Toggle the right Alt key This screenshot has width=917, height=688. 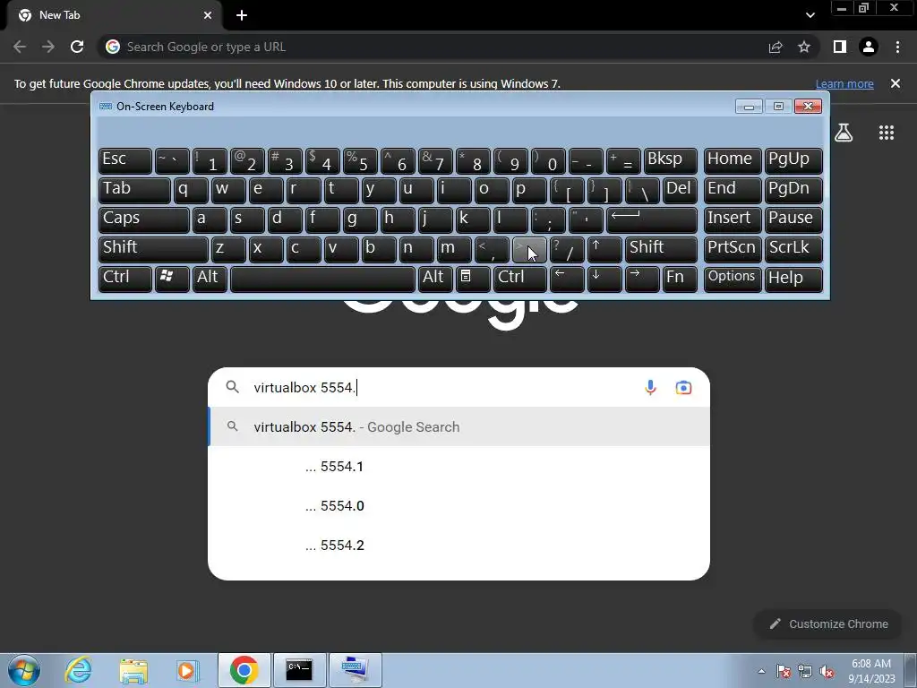pyautogui.click(x=434, y=279)
